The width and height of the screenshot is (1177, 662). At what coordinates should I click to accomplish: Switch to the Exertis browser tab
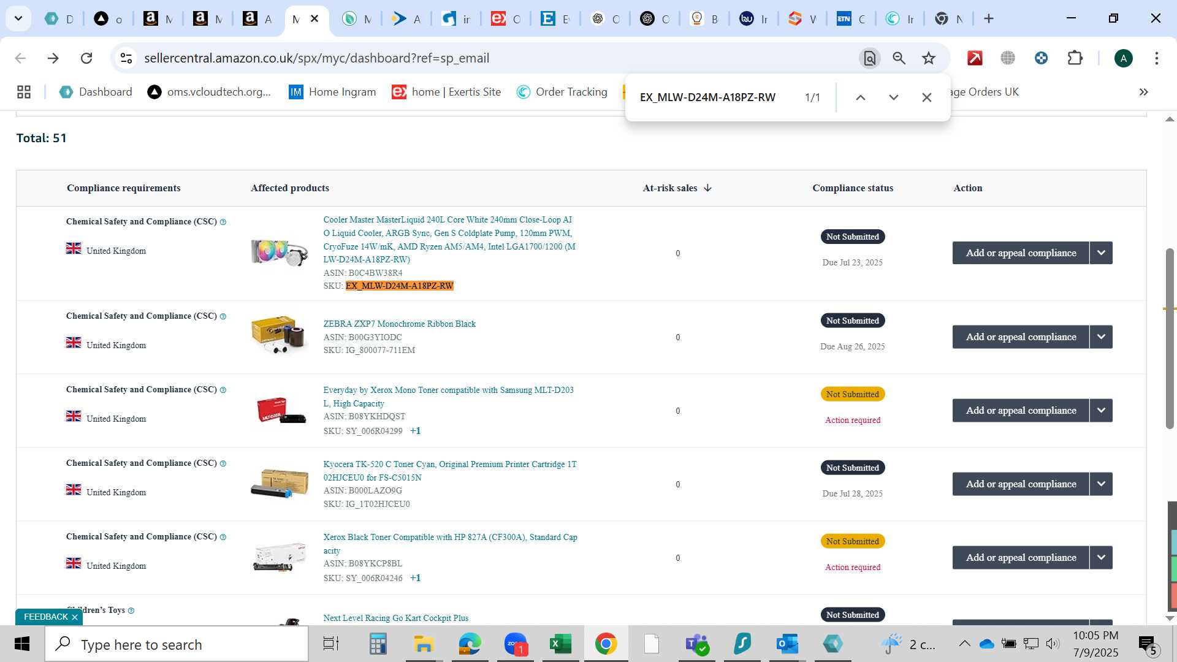click(506, 19)
